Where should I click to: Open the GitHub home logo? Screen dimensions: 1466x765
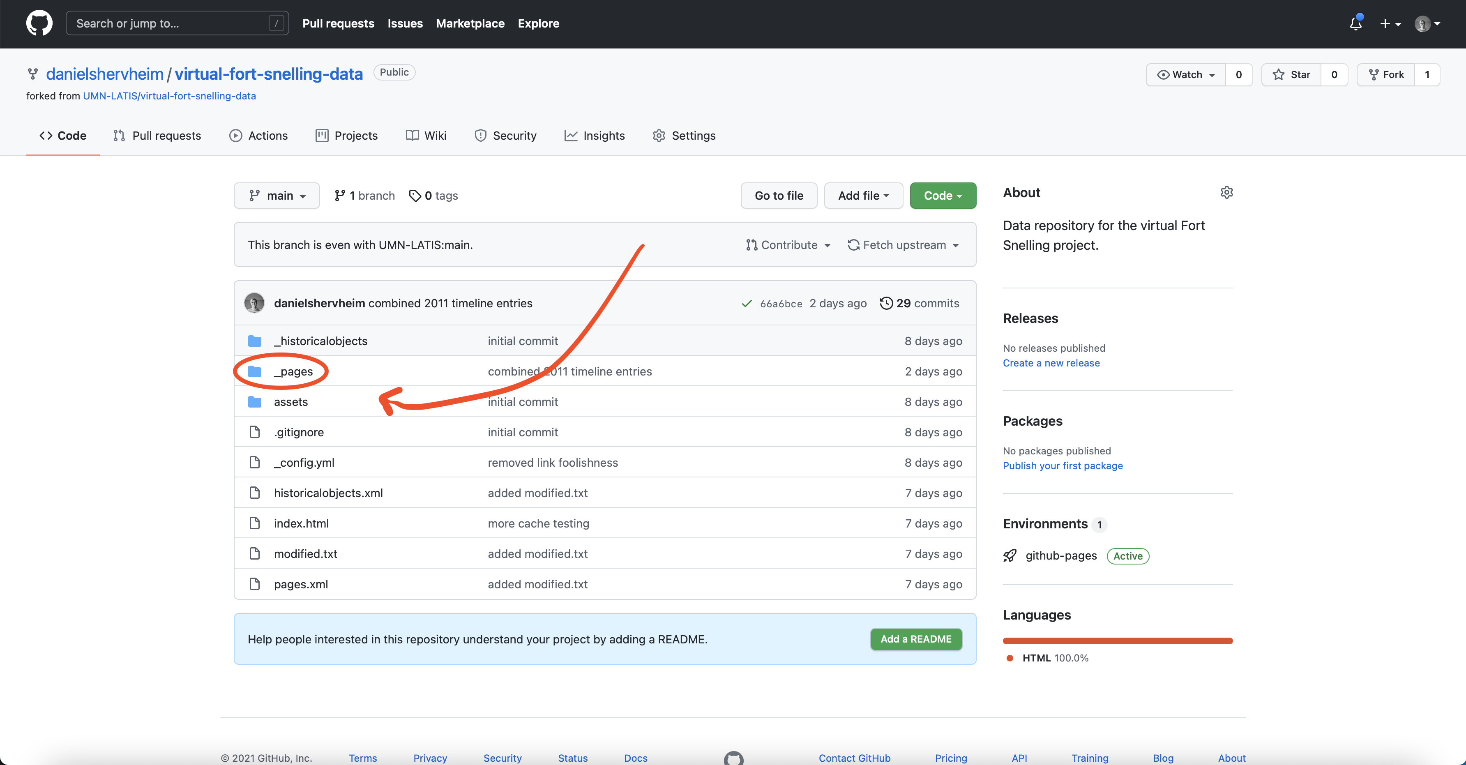[x=39, y=23]
